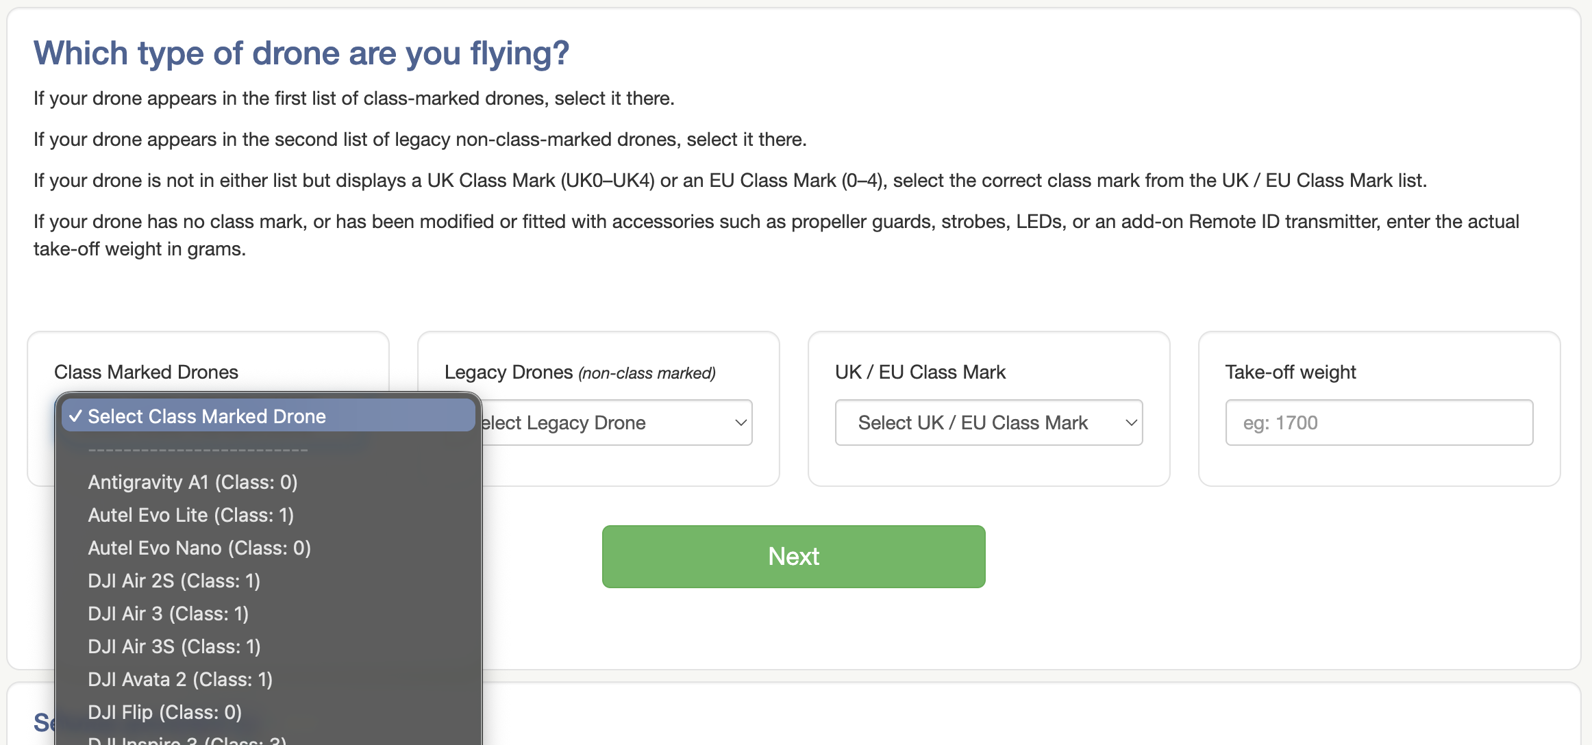Click the Take-off weight label
The image size is (1592, 745).
(x=1290, y=372)
